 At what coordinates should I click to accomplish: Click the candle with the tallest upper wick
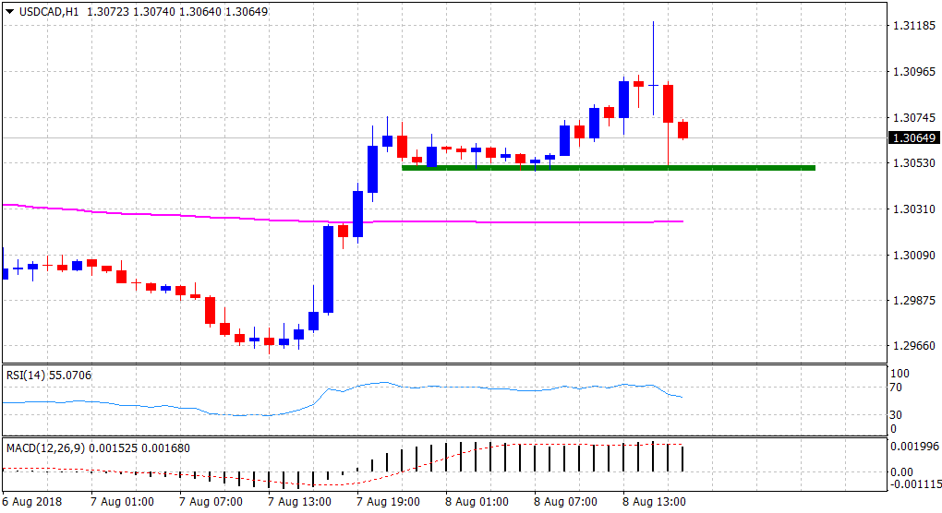click(653, 85)
